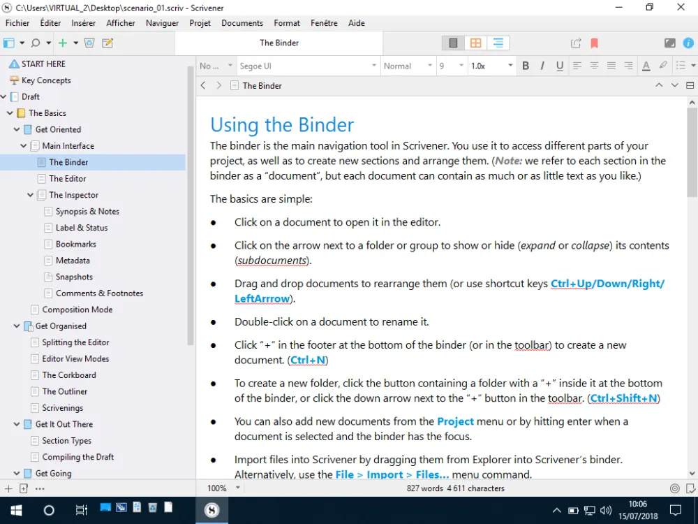
Task: Collapse The Inspector group
Action: coord(30,195)
